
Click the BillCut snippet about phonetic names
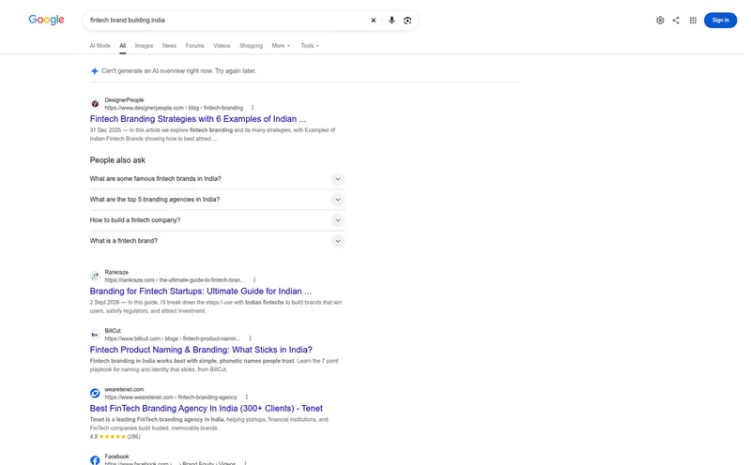[214, 365]
